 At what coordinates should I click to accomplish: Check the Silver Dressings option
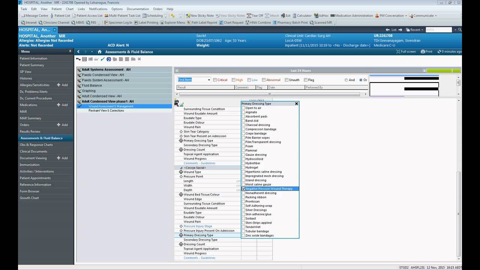[243, 210]
